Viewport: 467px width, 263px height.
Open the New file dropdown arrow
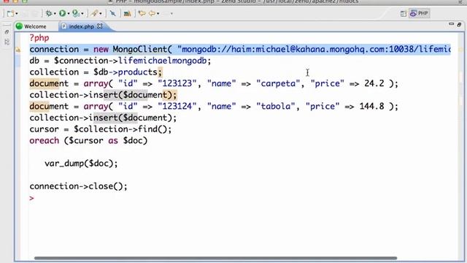(x=16, y=14)
